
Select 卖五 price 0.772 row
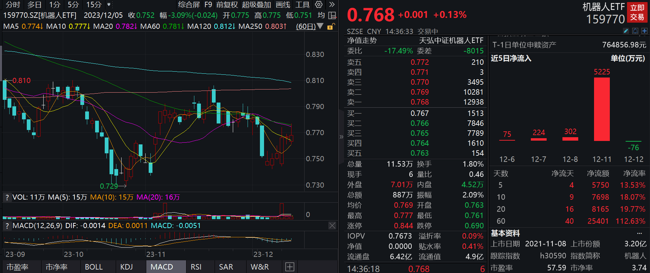(x=415, y=62)
